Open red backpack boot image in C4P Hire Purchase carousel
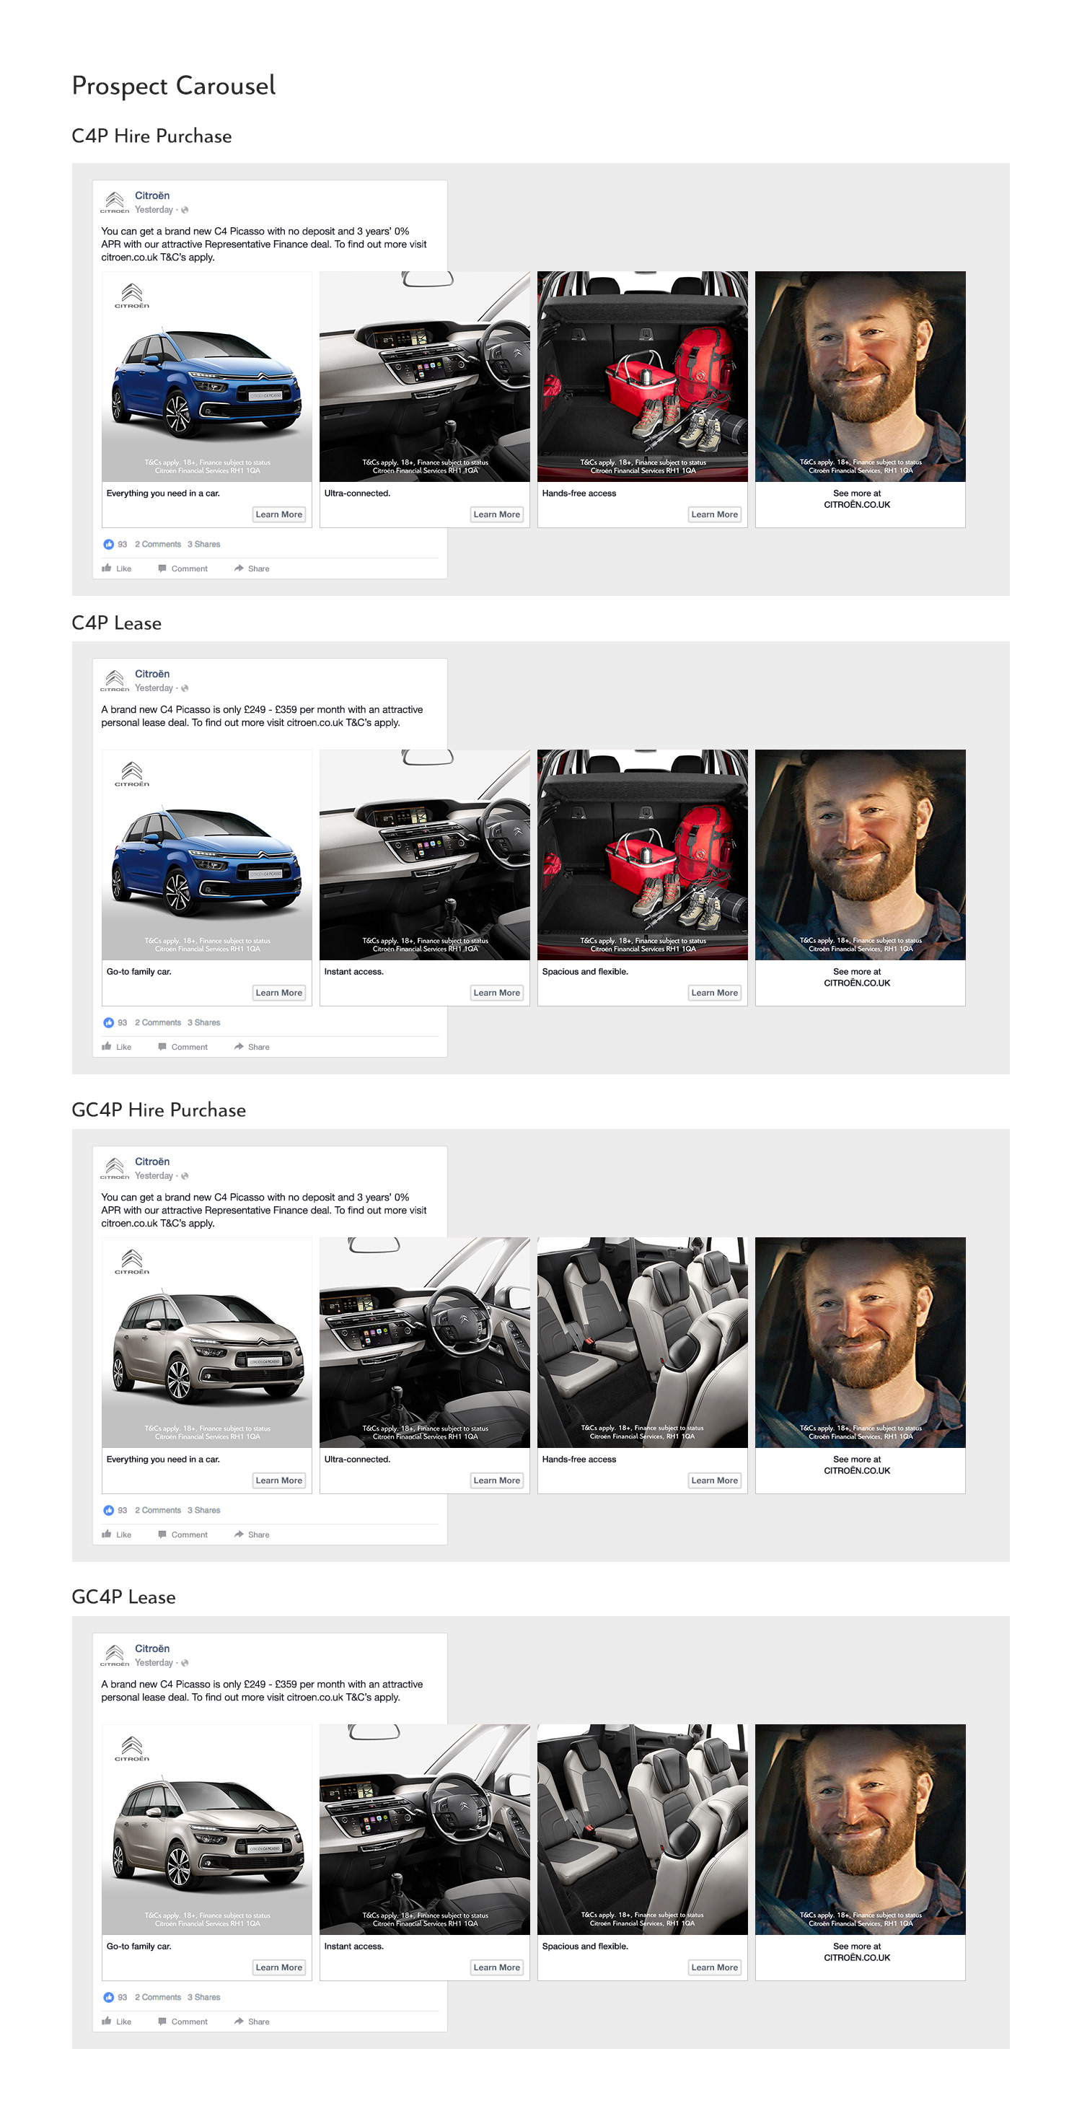The image size is (1082, 2111). click(642, 376)
